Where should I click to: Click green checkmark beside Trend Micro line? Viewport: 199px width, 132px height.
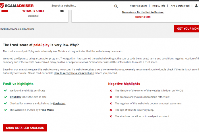coord(5,110)
